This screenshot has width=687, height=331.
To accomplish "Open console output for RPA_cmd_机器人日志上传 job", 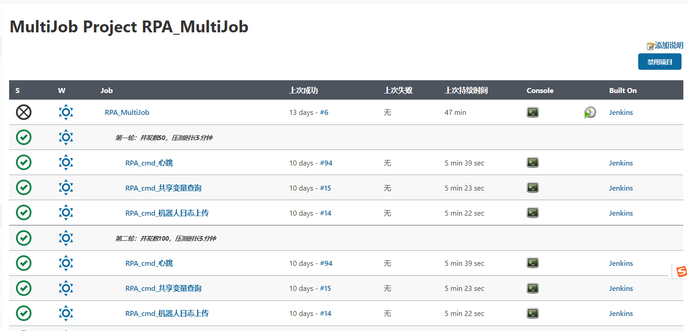I will (x=532, y=212).
